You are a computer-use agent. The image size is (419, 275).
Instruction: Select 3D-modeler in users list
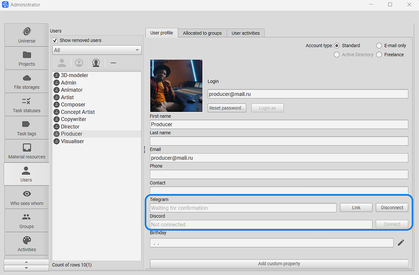tap(97, 75)
